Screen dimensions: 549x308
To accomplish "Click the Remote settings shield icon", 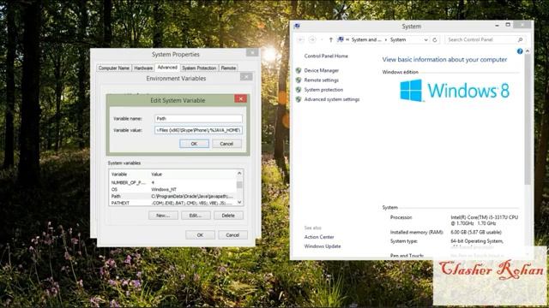I will point(299,80).
